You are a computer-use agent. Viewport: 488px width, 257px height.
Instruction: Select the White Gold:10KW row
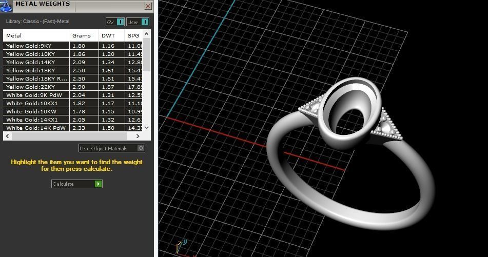[x=73, y=111]
